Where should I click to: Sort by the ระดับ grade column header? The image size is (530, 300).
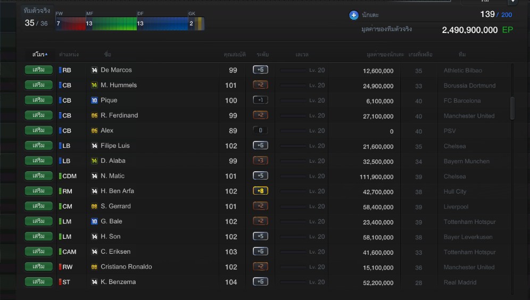point(263,54)
